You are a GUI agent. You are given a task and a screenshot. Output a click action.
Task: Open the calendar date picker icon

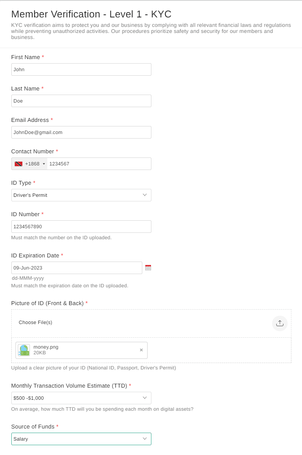coord(148,268)
